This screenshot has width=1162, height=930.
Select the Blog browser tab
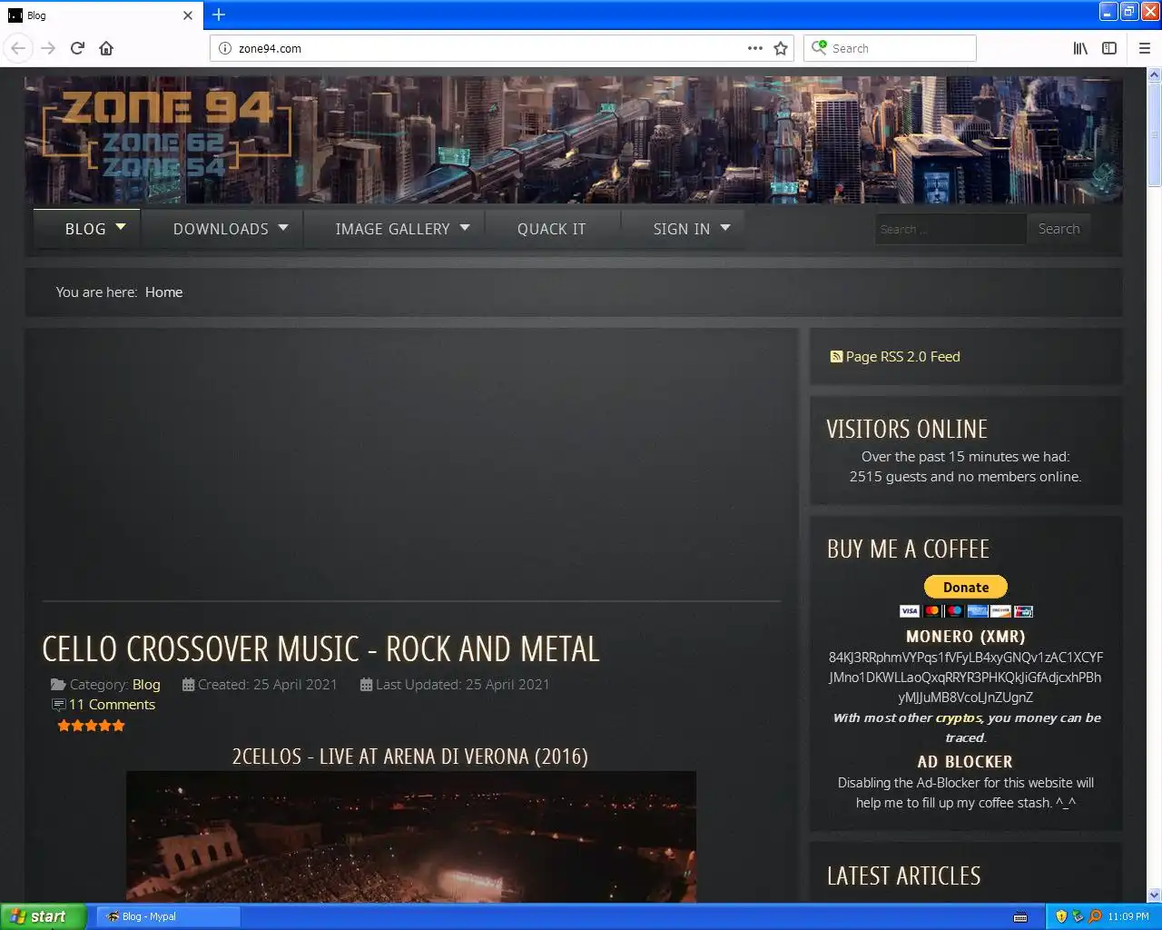pyautogui.click(x=102, y=15)
